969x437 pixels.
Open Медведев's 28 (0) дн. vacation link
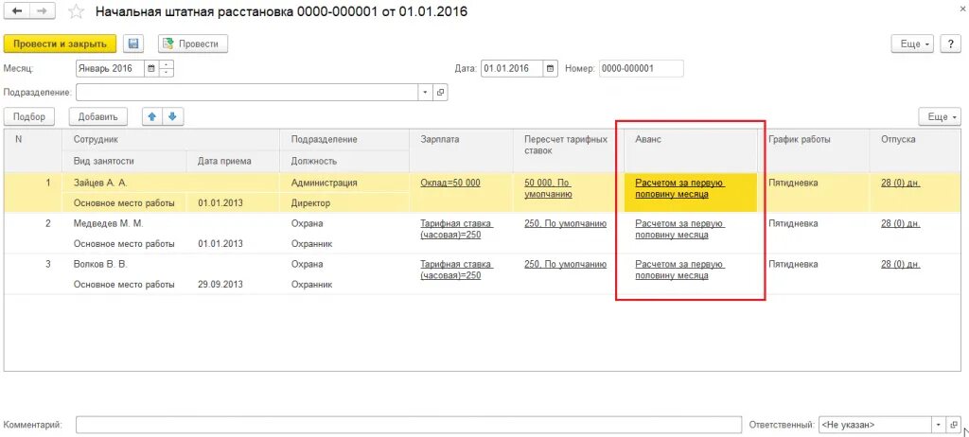(x=901, y=223)
